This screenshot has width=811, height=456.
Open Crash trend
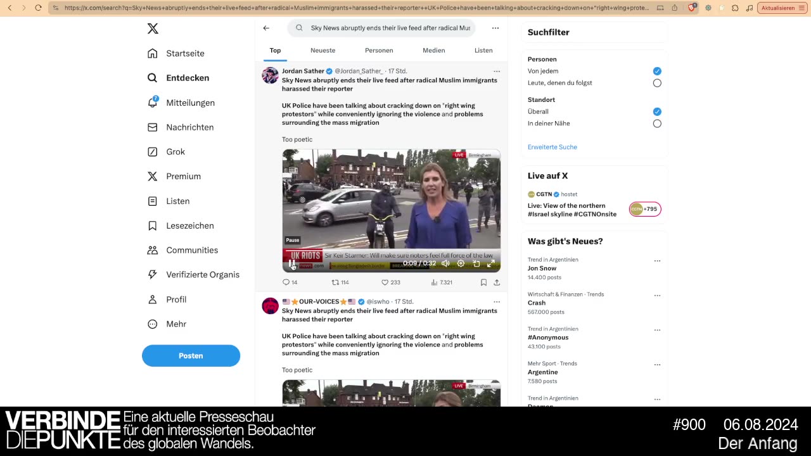[x=537, y=303]
